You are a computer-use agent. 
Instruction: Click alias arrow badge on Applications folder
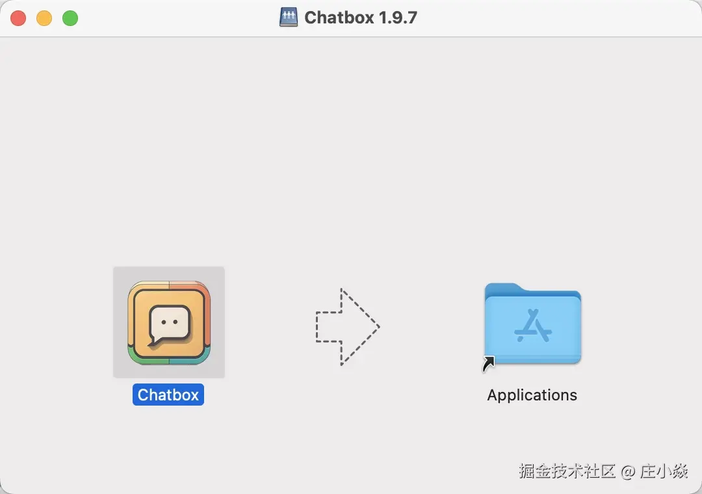click(x=488, y=363)
